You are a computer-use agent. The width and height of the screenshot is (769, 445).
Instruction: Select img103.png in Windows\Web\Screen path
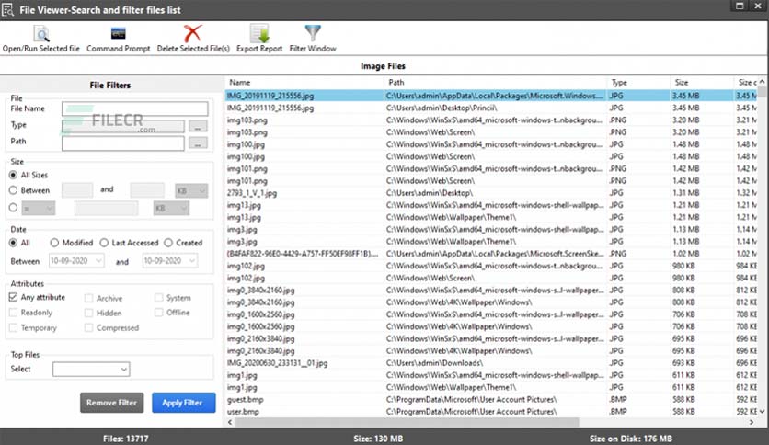(x=491, y=132)
